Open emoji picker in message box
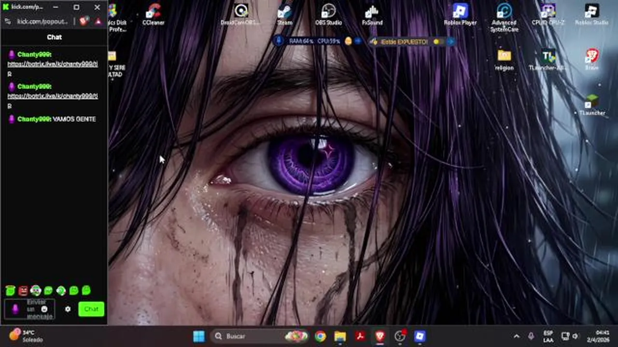Viewport: 618px width, 347px height. click(x=44, y=309)
